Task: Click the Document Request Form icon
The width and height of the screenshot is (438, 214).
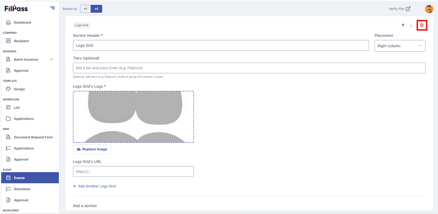Action: [x=8, y=137]
